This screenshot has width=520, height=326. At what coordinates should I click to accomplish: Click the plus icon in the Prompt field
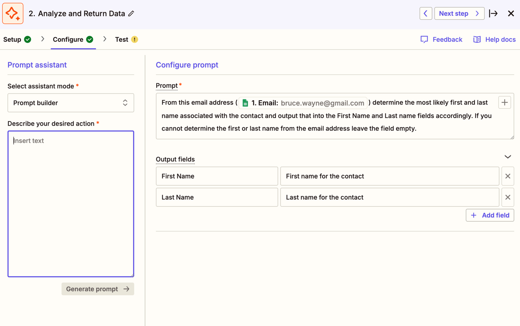[x=504, y=102]
